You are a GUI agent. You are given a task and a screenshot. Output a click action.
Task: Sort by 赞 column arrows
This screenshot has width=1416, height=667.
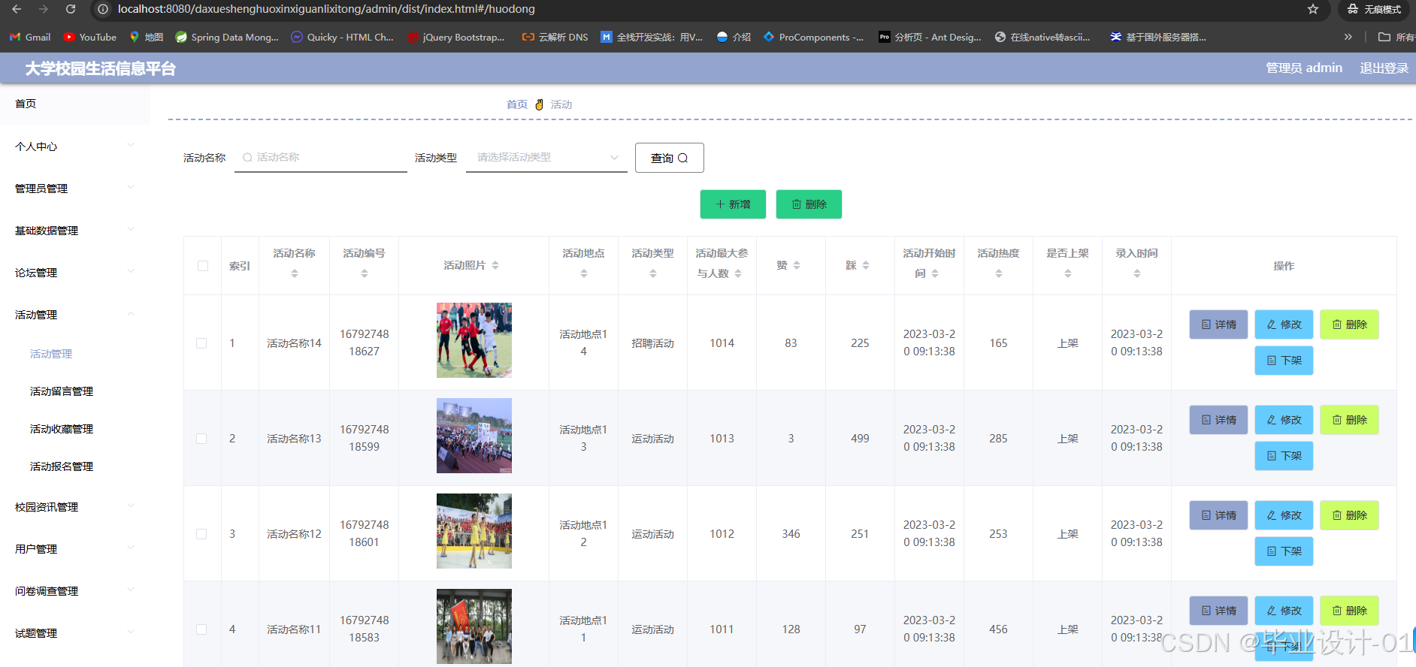[797, 265]
